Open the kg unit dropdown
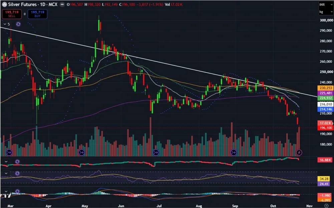Viewport: 334px width, 208px height. (326, 12)
